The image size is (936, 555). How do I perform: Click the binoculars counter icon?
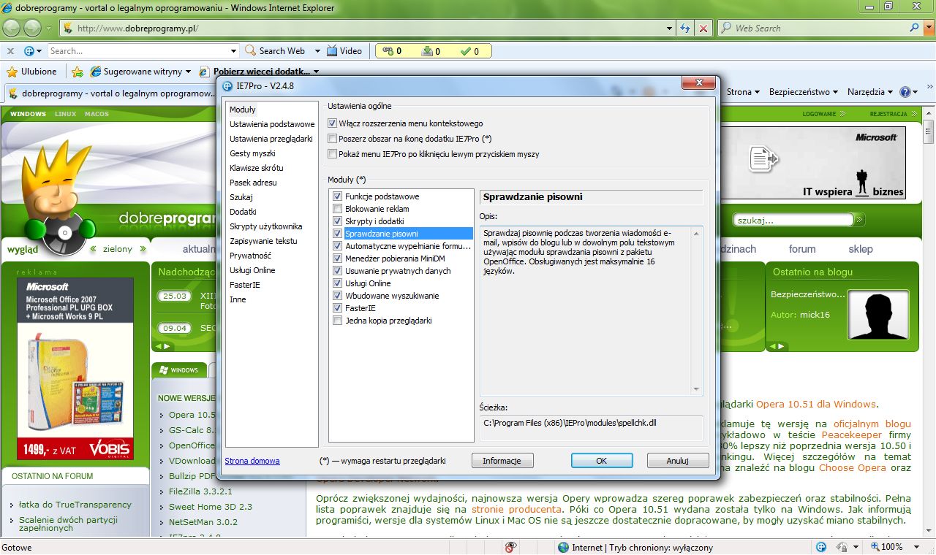pos(388,51)
